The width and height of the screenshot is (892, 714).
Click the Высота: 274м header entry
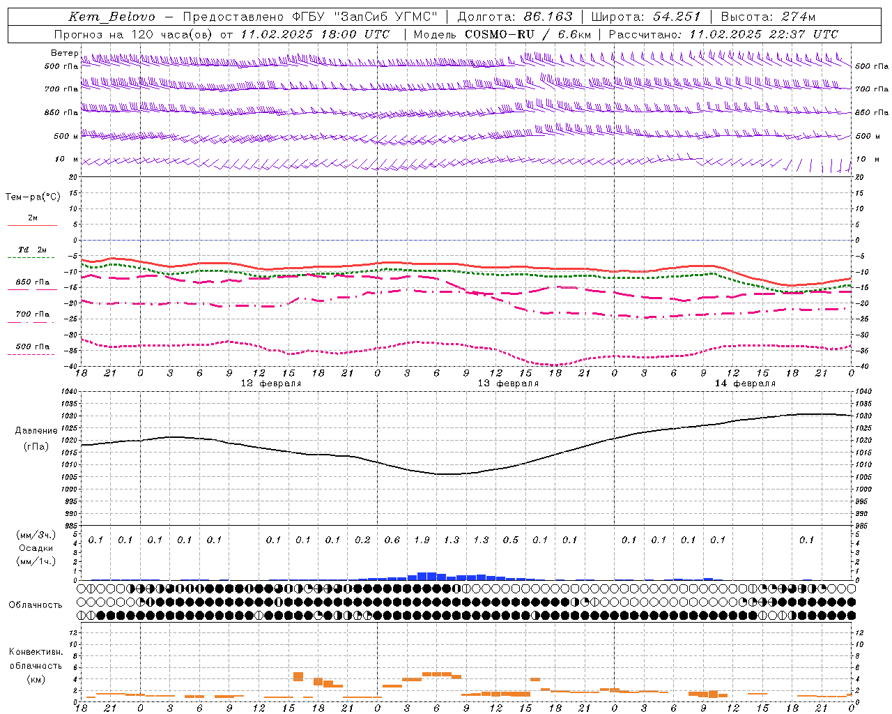768,17
